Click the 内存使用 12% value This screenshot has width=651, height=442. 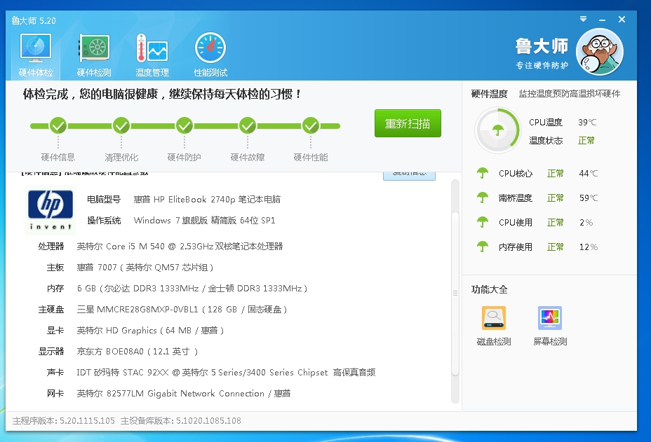[589, 247]
